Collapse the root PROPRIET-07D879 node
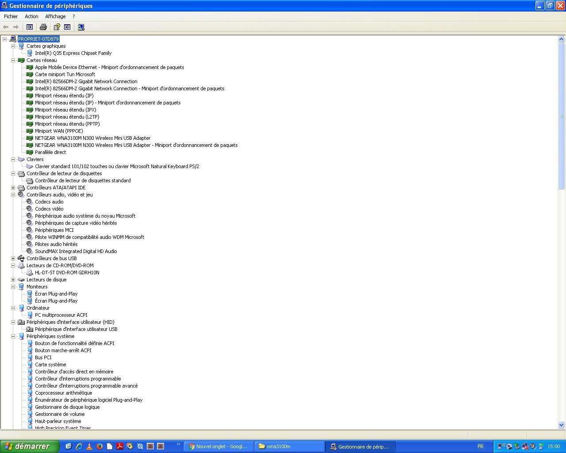This screenshot has width=566, height=453. [4, 39]
